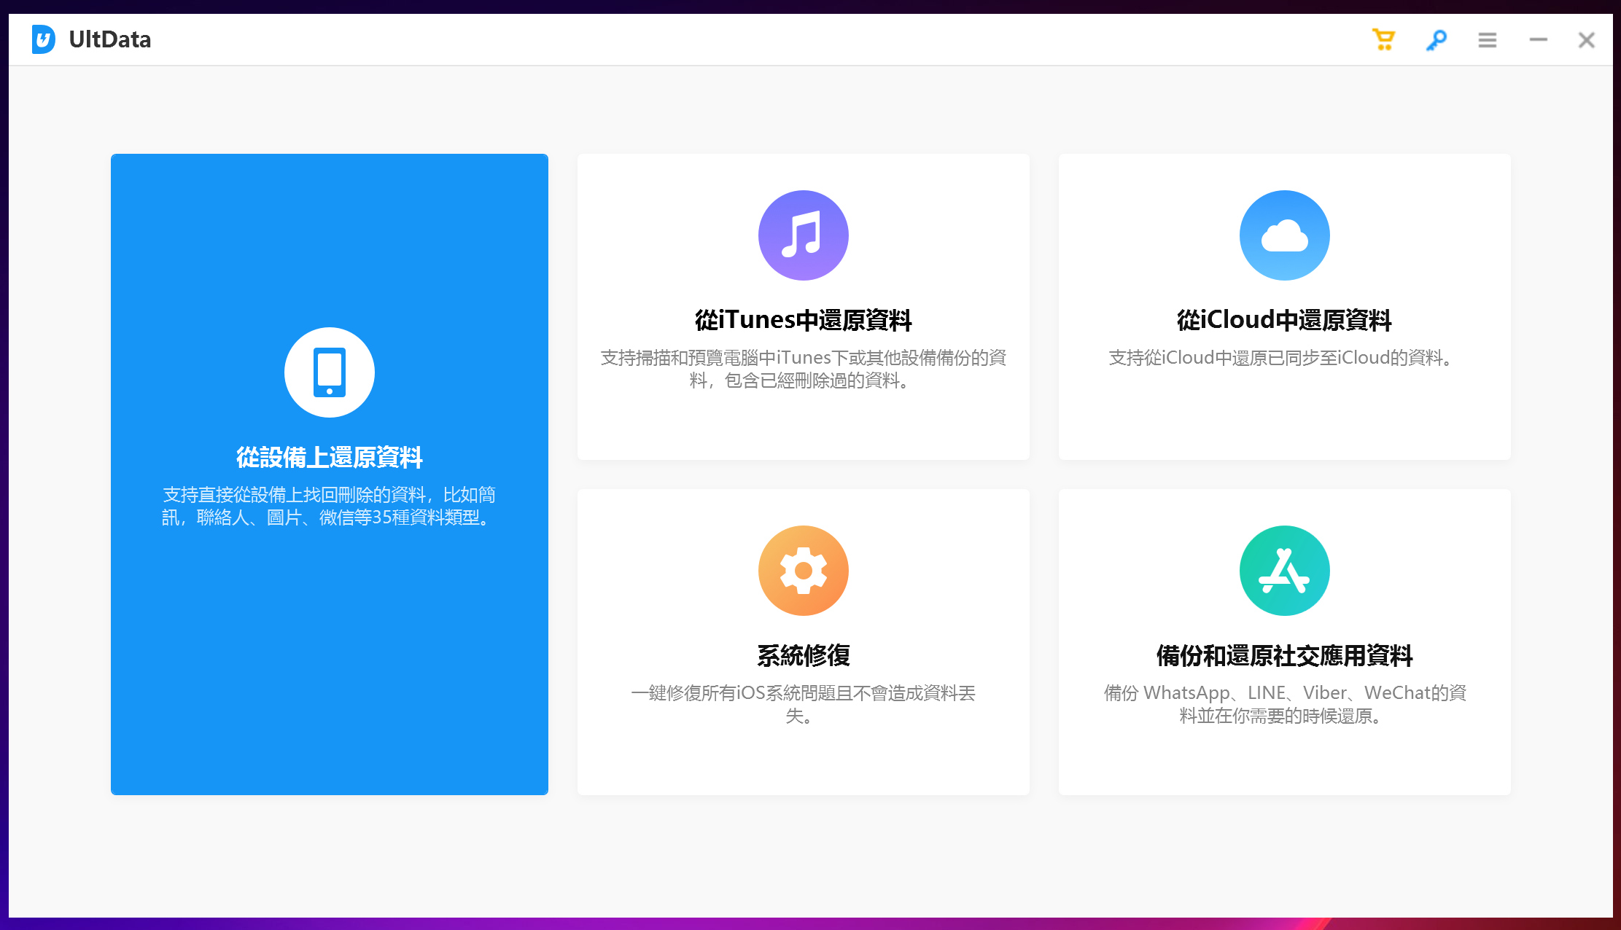
Task: Close the UltData window
Action: pos(1587,40)
